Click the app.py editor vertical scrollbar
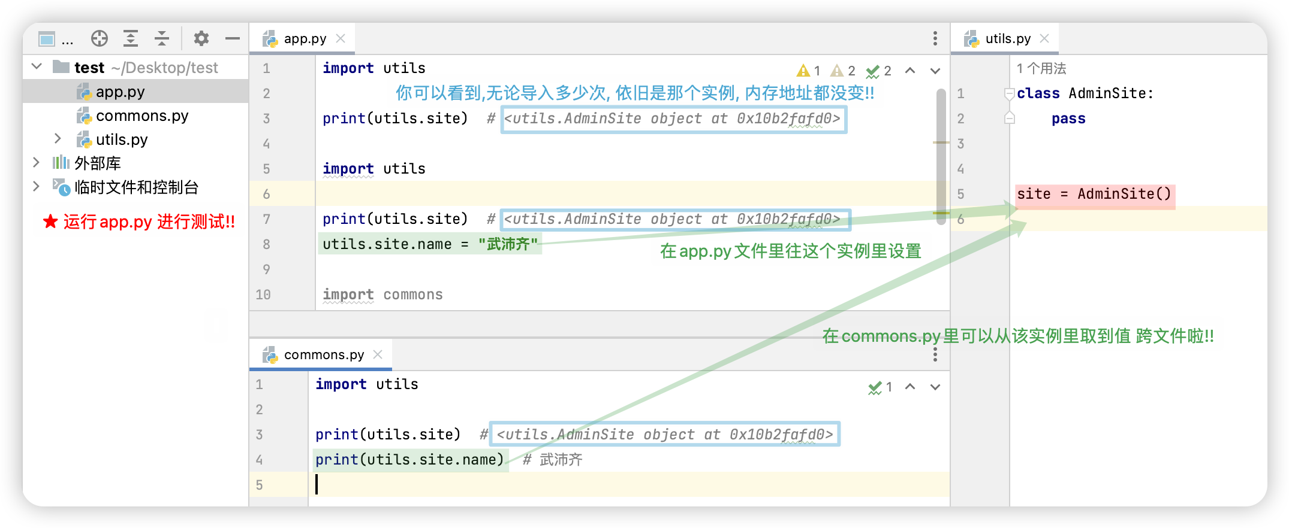Screen dimensions: 1289x528 click(x=941, y=156)
